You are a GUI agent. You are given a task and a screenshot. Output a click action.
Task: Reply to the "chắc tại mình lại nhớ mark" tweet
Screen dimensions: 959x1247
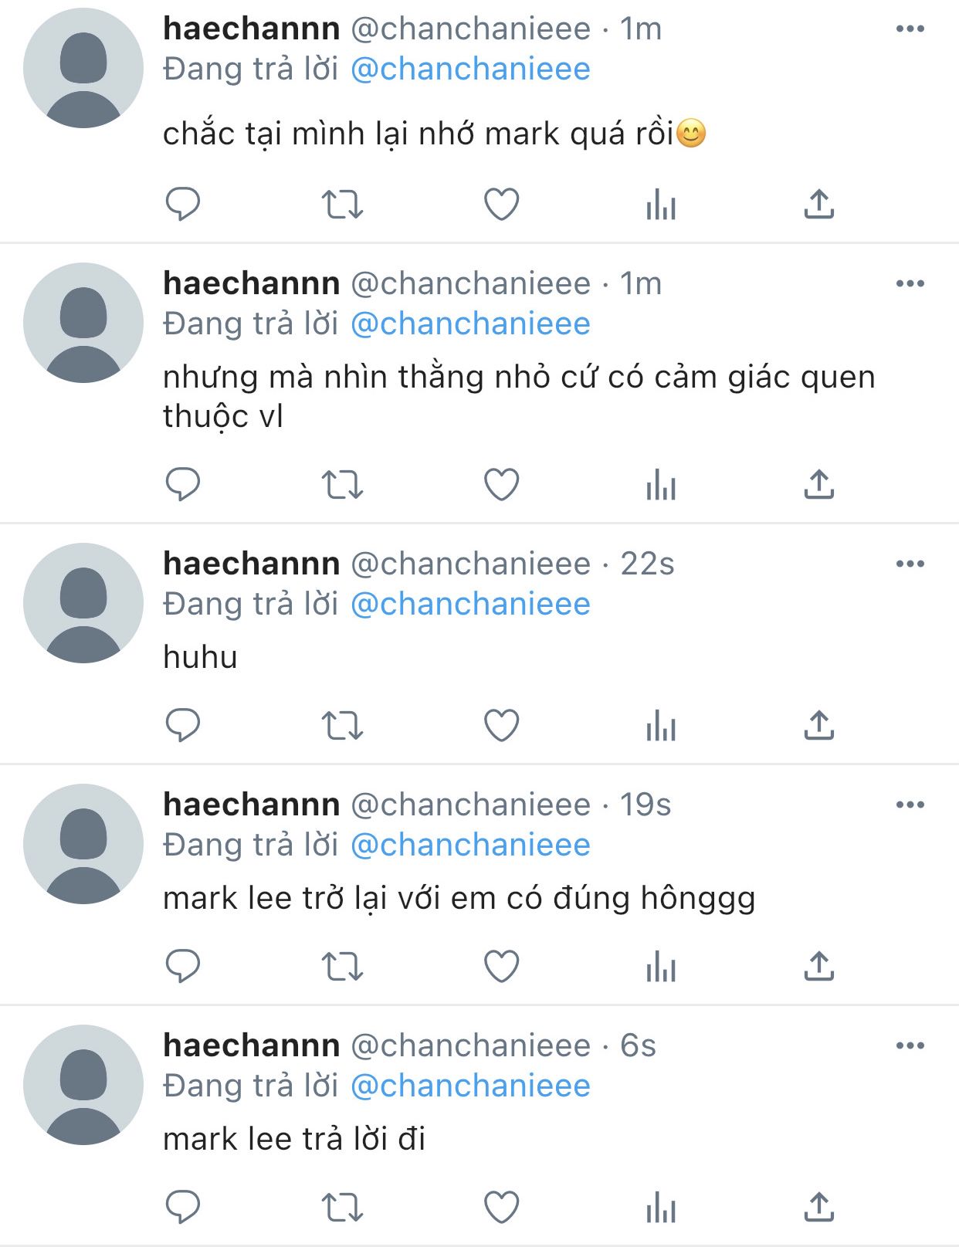pos(183,205)
